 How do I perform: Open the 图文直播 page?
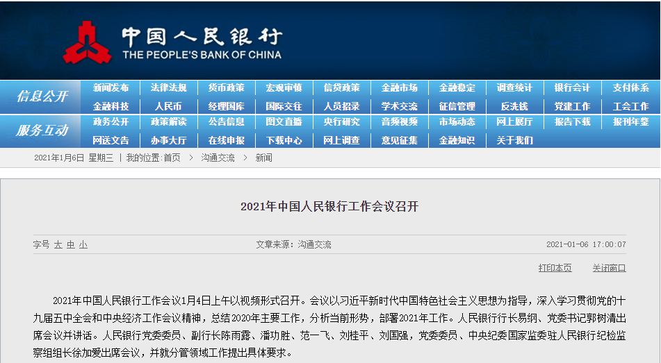click(x=284, y=122)
